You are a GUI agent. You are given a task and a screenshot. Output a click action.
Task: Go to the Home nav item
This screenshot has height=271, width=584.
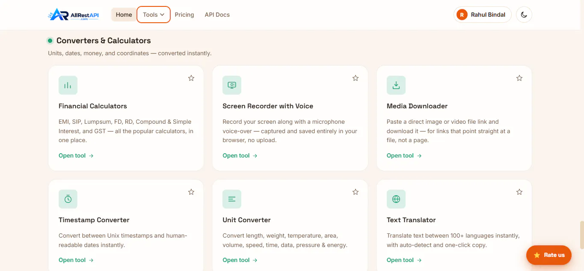[x=124, y=15]
